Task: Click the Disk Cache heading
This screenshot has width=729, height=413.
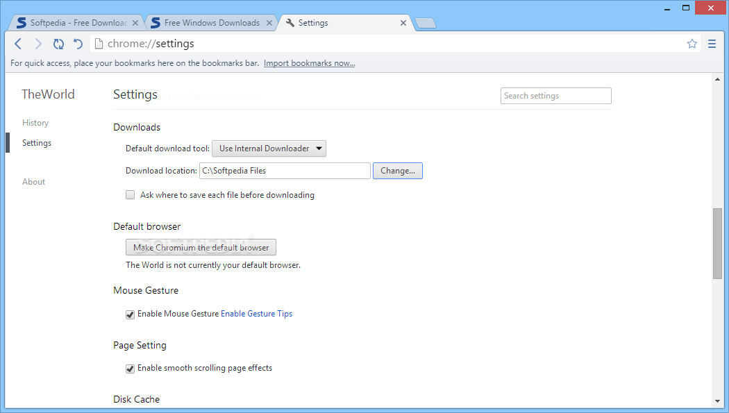Action: click(x=136, y=400)
